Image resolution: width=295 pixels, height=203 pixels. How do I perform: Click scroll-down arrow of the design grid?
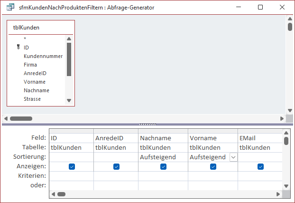click(x=286, y=186)
